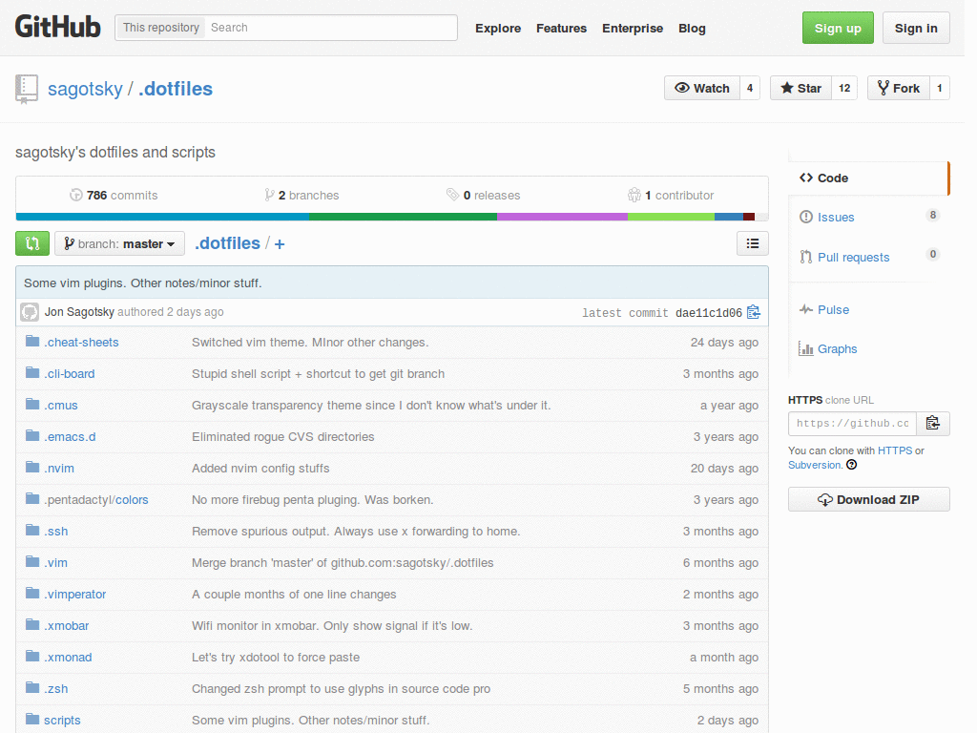
Task: Click the .emacs.d folder icon
Action: (32, 435)
